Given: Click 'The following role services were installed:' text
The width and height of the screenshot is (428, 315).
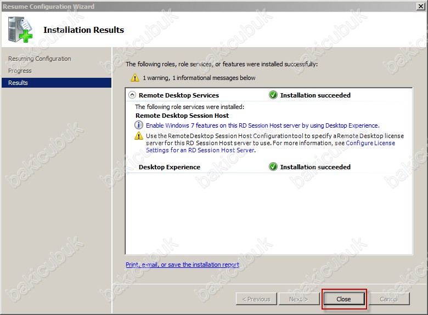Looking at the screenshot, I should [190, 107].
